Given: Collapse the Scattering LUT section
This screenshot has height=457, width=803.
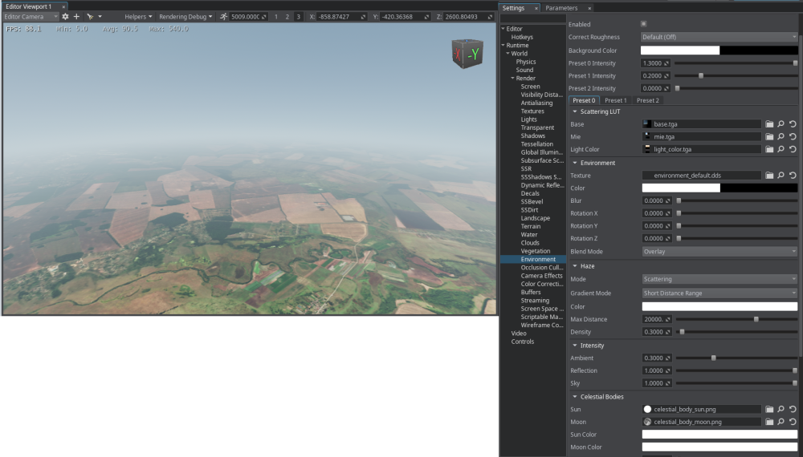Looking at the screenshot, I should tap(575, 111).
